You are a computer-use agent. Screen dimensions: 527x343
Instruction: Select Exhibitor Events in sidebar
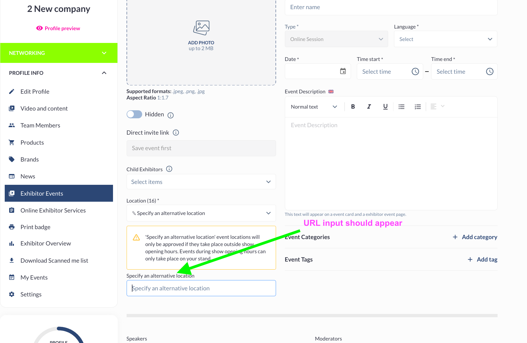[x=59, y=193]
